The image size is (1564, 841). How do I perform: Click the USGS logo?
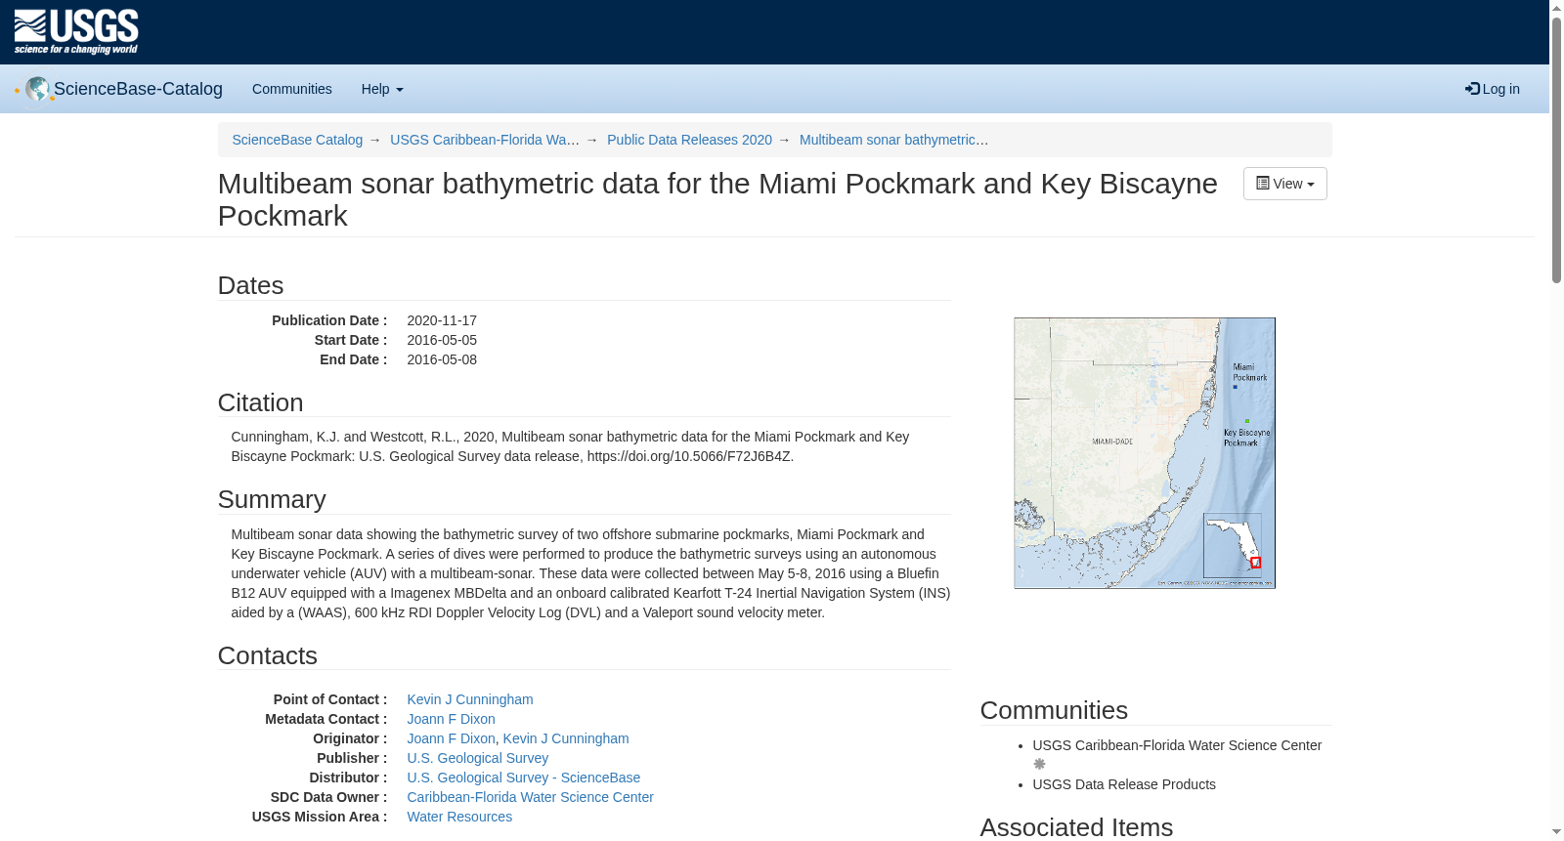click(x=76, y=32)
